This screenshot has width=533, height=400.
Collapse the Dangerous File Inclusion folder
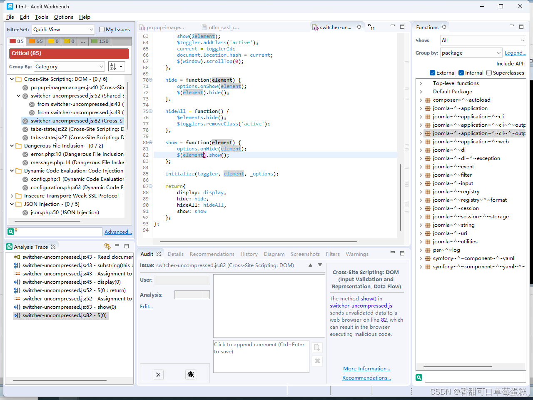pyautogui.click(x=12, y=146)
